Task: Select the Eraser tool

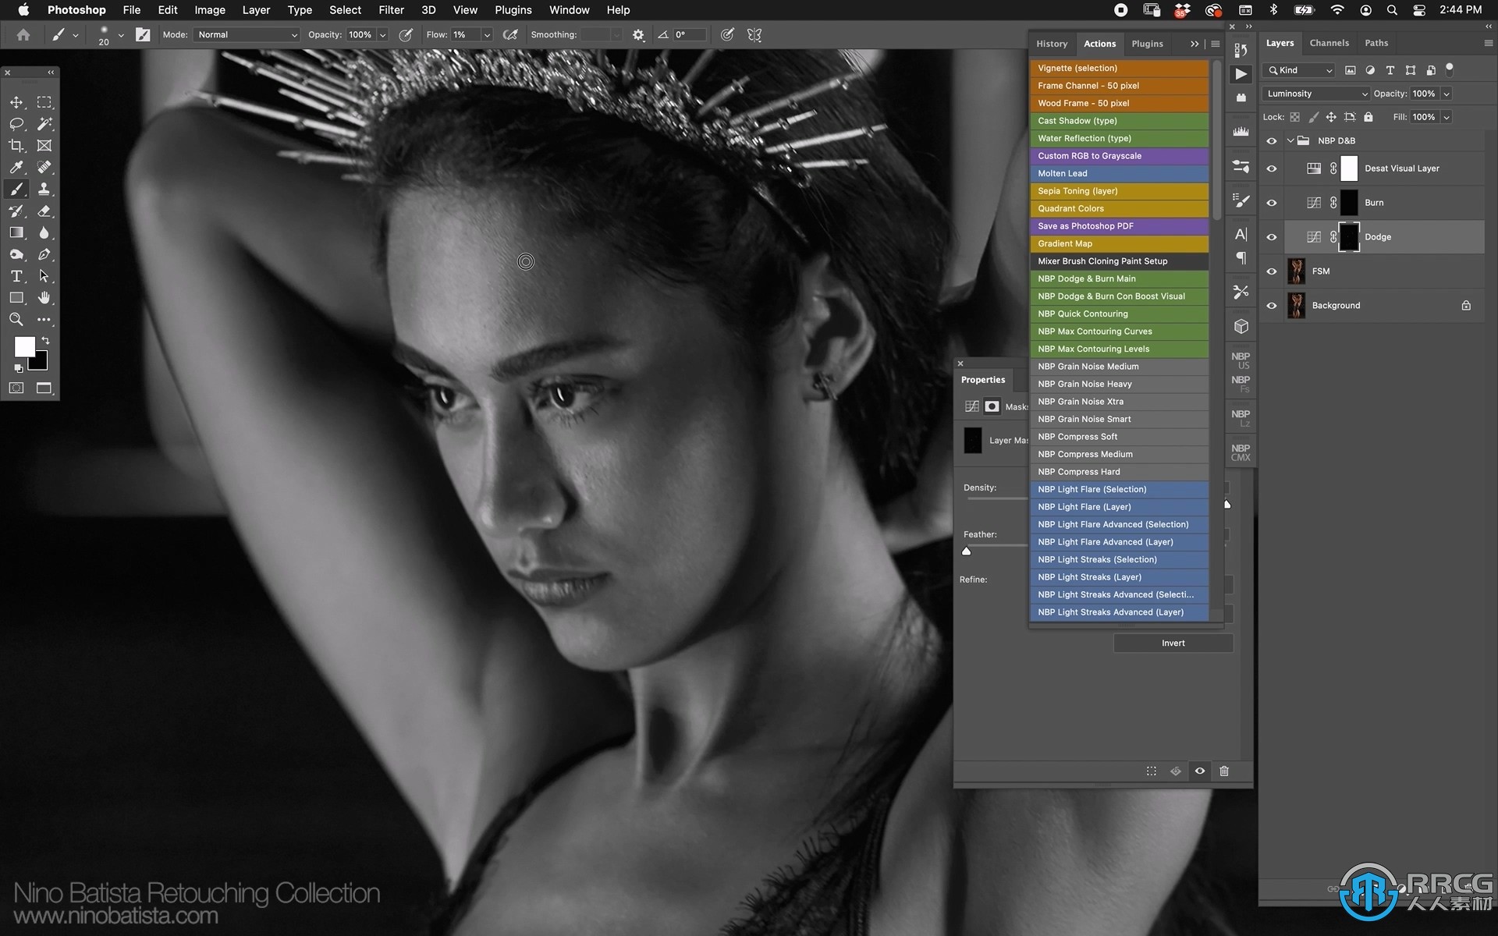Action: coord(44,211)
